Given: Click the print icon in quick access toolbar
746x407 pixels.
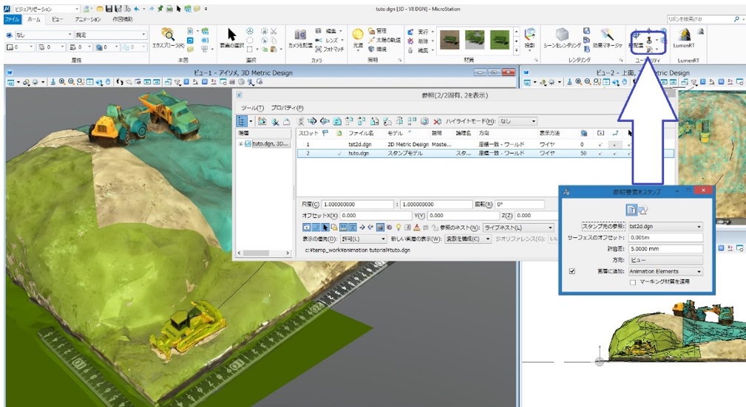Looking at the screenshot, I should point(169,9).
